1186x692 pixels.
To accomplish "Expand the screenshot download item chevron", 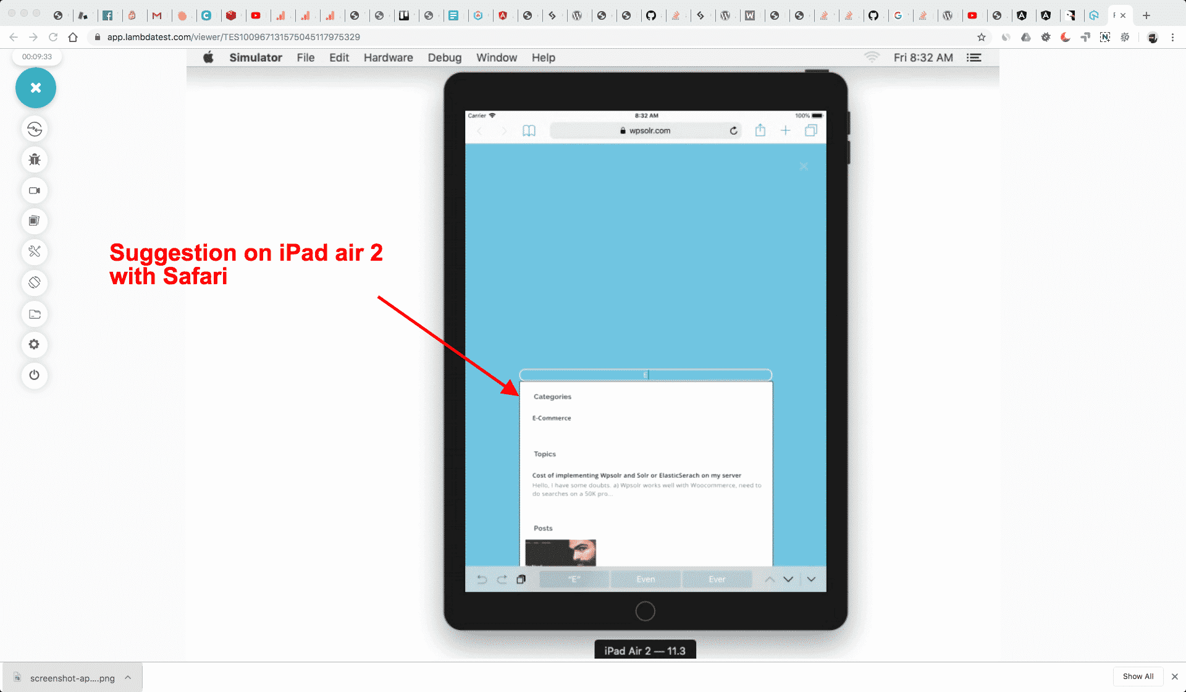I will click(x=128, y=677).
